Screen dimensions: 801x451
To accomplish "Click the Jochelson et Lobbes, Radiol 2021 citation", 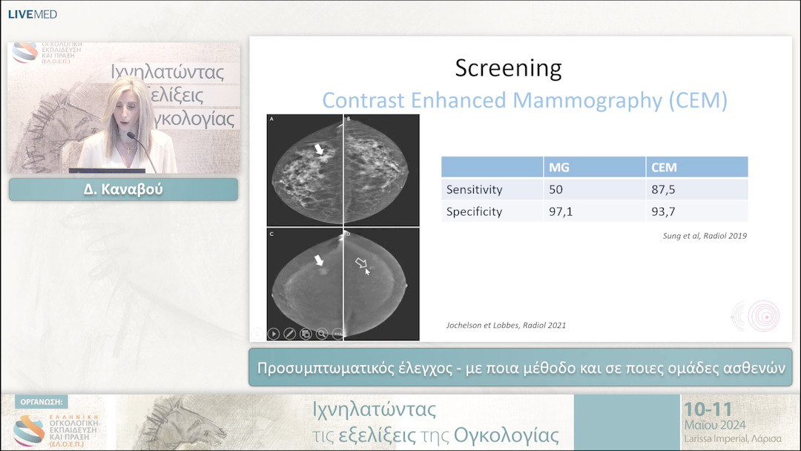I will (x=506, y=326).
